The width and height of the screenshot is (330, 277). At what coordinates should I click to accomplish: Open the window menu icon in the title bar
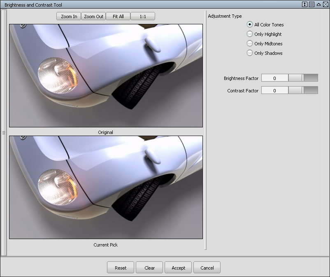pos(311,5)
